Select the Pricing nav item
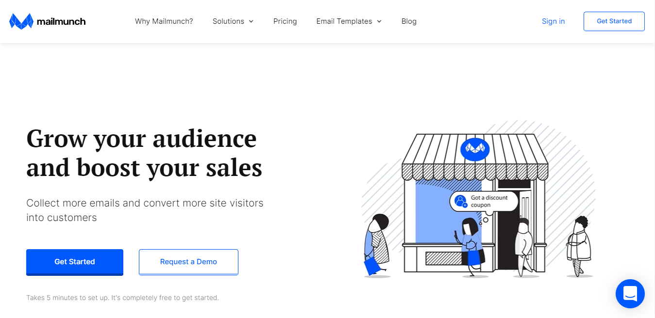Image resolution: width=655 pixels, height=318 pixels. 285,21
